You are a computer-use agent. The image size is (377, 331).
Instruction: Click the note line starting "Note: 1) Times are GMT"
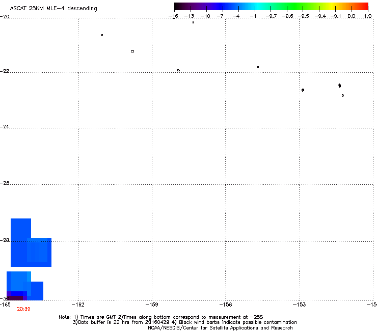point(161,317)
